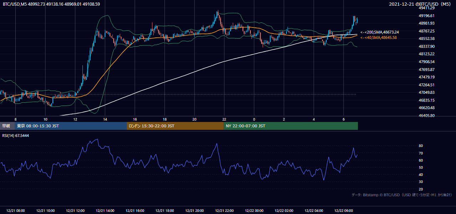Select the 40 SMA label showing 48645.58
456x214 pixels.
point(378,37)
